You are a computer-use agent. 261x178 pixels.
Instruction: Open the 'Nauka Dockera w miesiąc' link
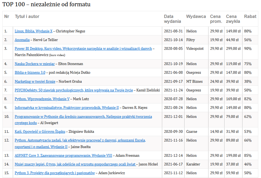pyautogui.click(x=35, y=64)
